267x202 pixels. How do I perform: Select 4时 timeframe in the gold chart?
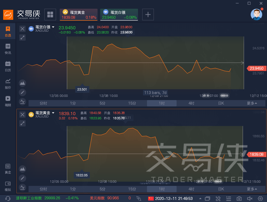191,189
